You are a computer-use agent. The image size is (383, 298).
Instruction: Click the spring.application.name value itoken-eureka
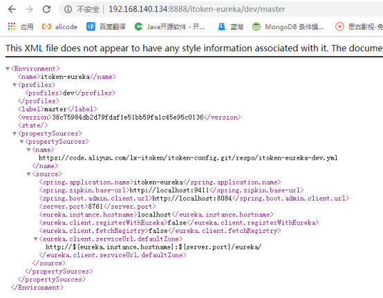(158, 183)
